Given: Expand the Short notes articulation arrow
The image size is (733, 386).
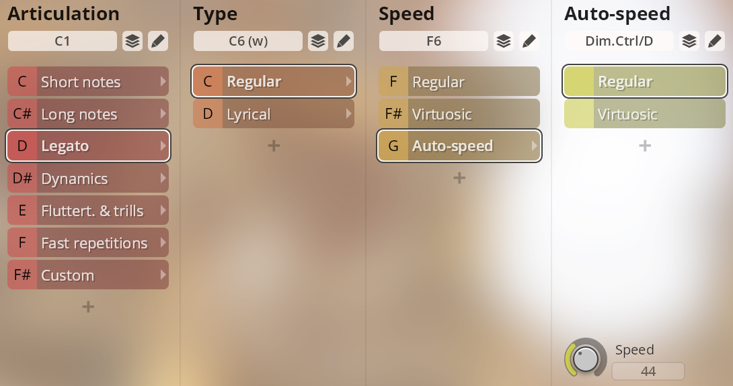Looking at the screenshot, I should point(163,82).
